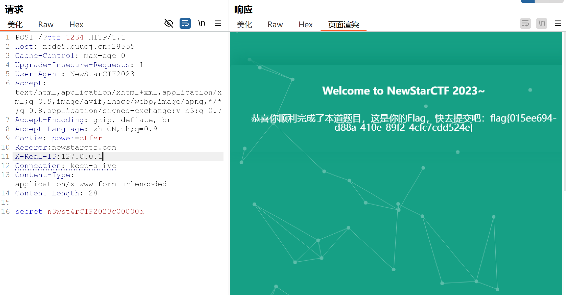Click the Cookie power=ctfer line
This screenshot has width=566, height=295.
(x=59, y=138)
